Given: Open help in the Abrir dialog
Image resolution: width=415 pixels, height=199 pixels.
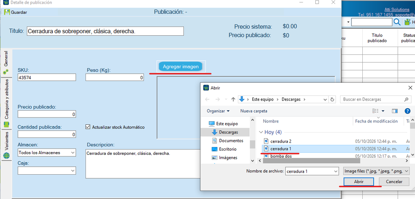Looking at the screenshot, I should [x=408, y=111].
